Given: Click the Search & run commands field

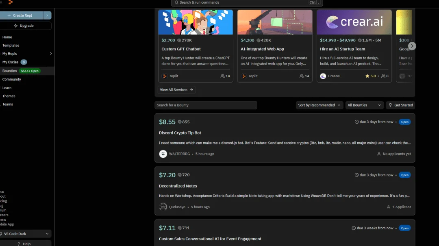Looking at the screenshot, I should 247,2.
